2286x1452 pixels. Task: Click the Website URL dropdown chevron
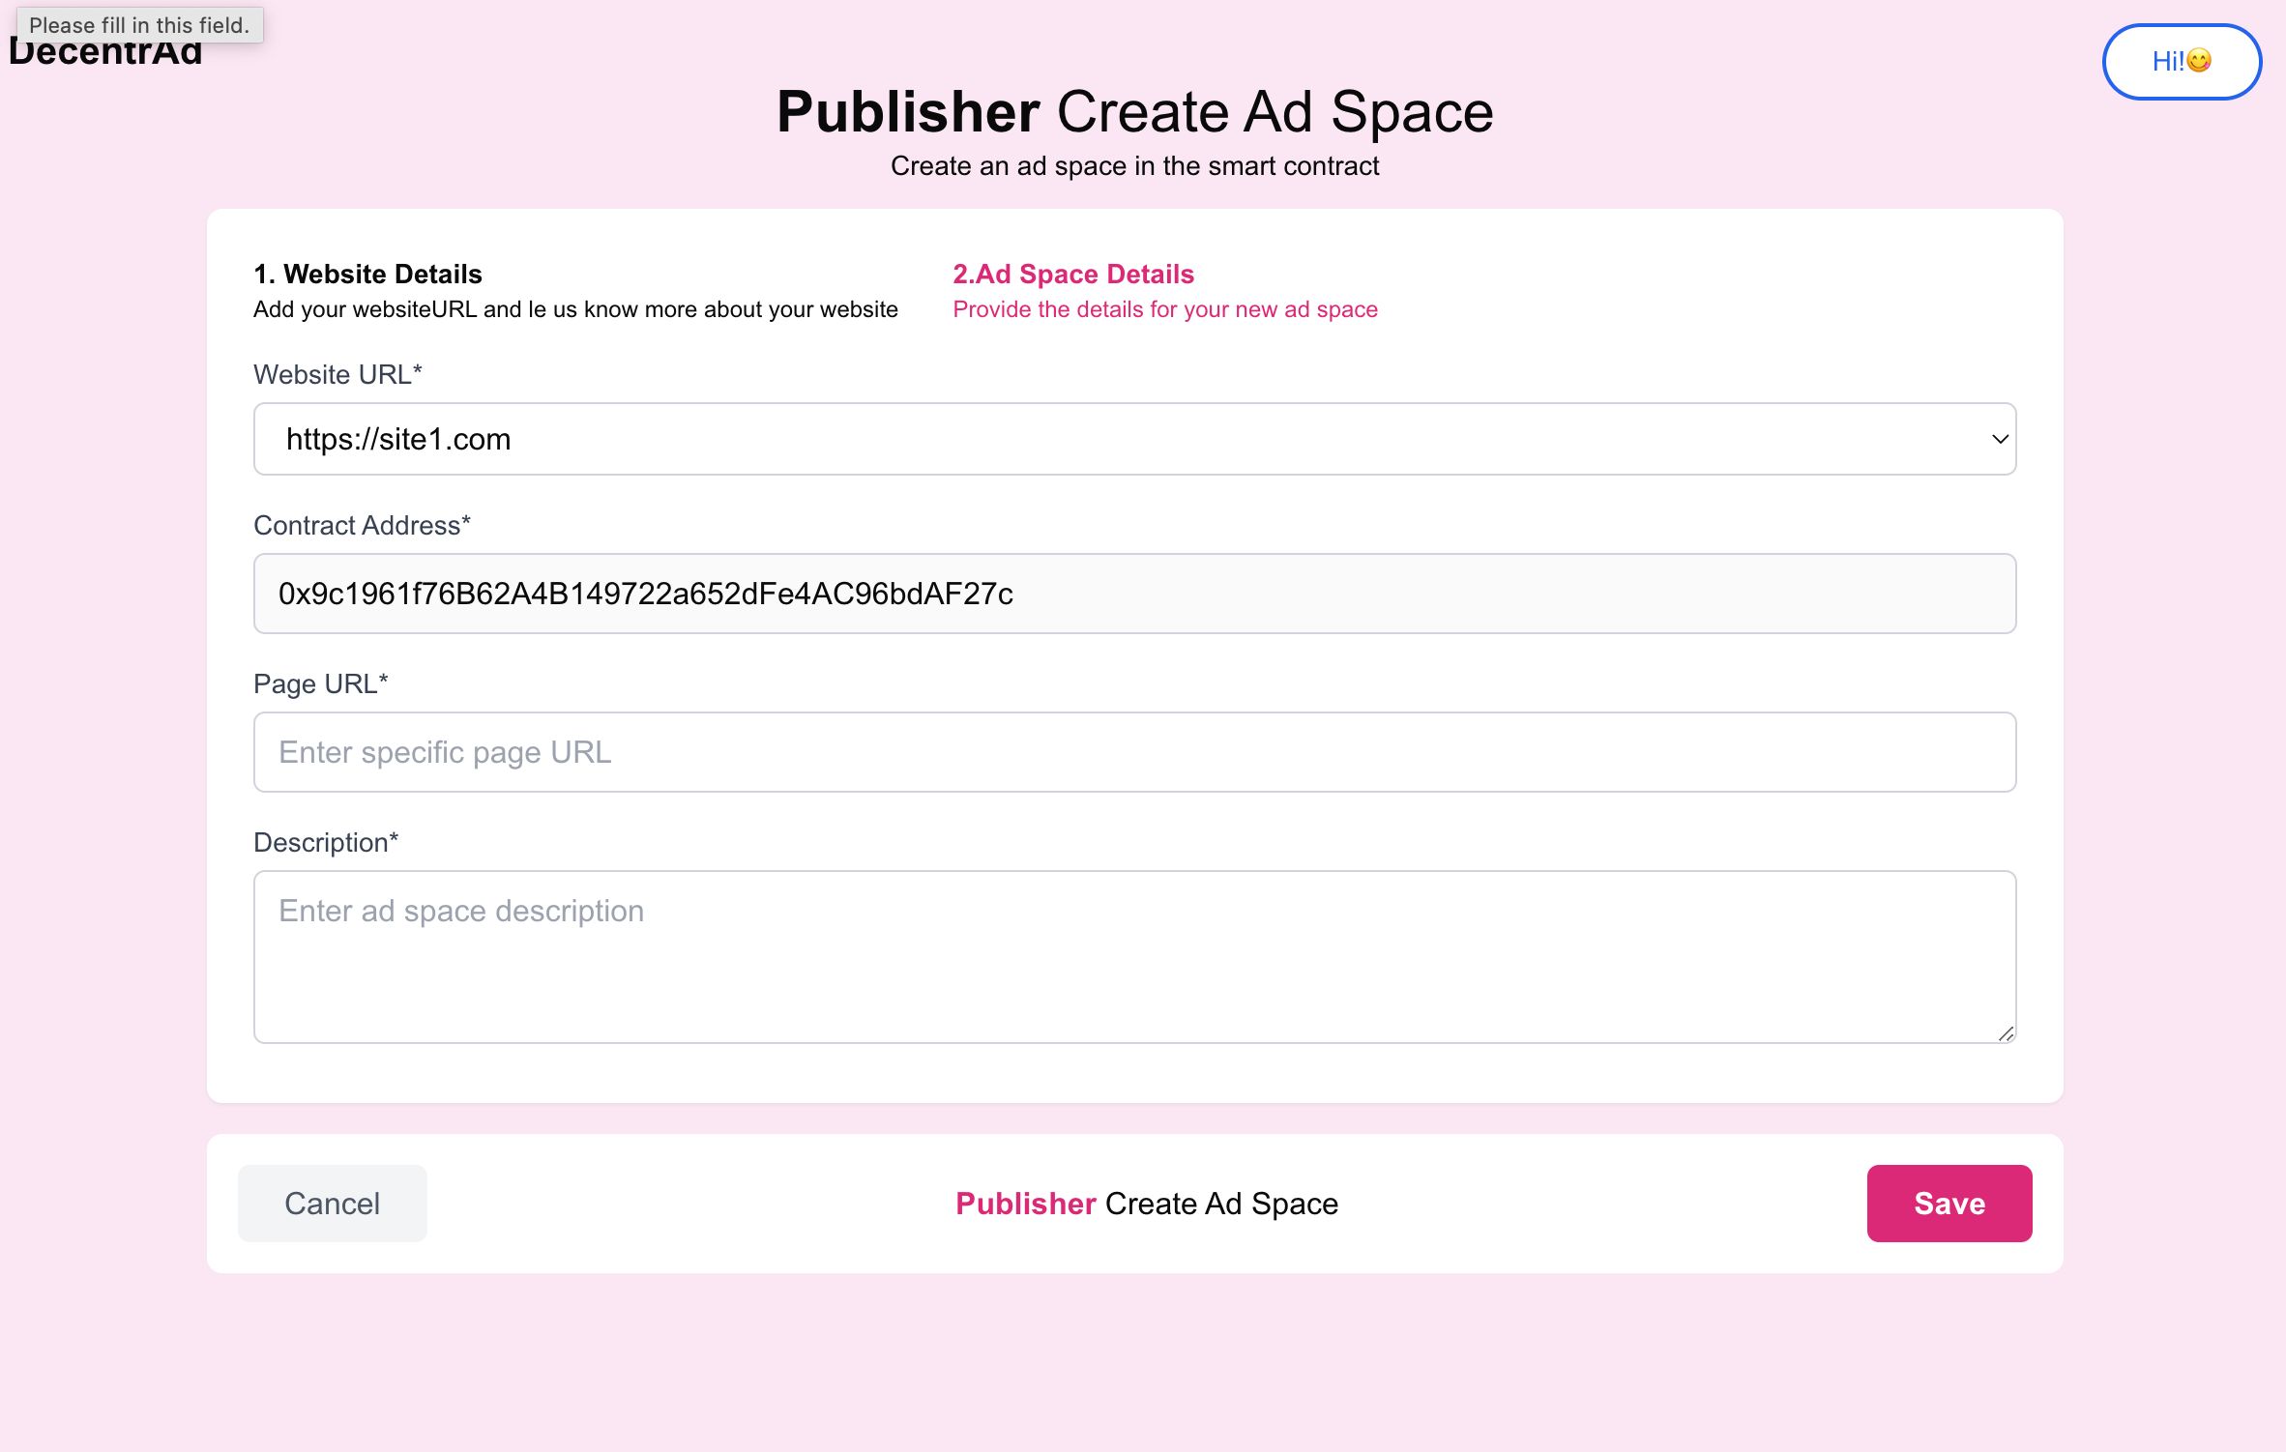pyautogui.click(x=2000, y=439)
